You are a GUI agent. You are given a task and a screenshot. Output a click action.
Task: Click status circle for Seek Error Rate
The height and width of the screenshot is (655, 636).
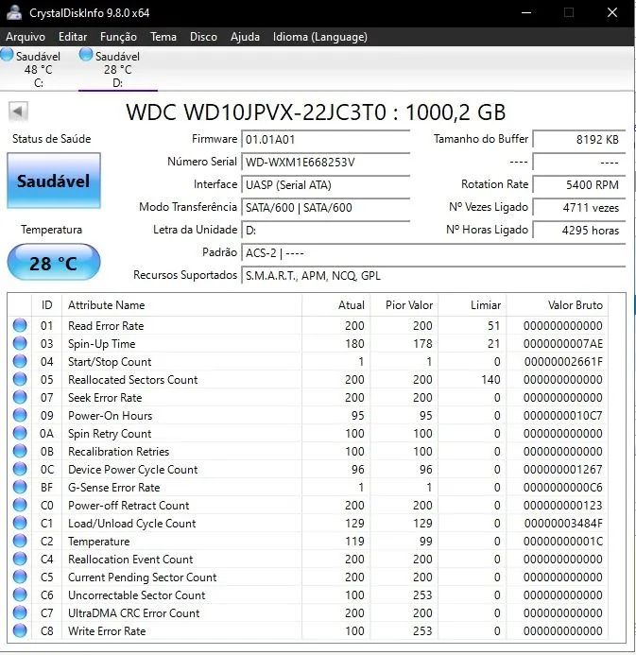pyautogui.click(x=20, y=397)
